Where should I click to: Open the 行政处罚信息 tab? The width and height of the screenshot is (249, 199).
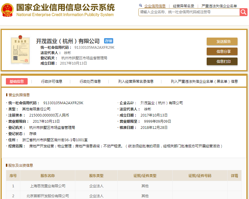click(x=90, y=81)
